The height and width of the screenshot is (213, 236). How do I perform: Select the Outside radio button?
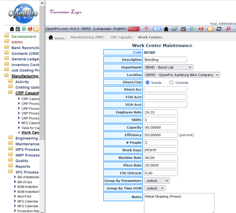[171, 83]
